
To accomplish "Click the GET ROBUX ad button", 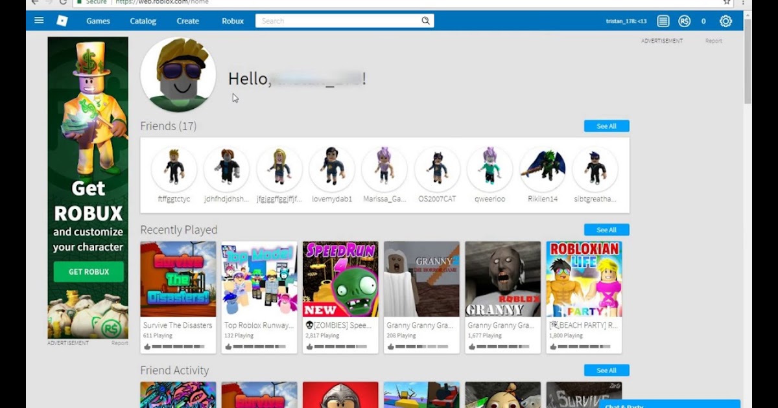I will (x=89, y=272).
